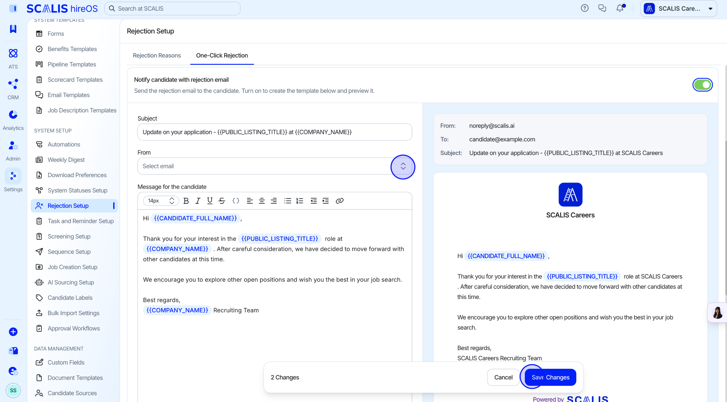Open Scorecard Templates
Screen dimensions: 727x402
[x=74, y=79]
